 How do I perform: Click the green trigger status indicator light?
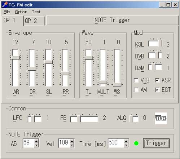(x=136, y=143)
